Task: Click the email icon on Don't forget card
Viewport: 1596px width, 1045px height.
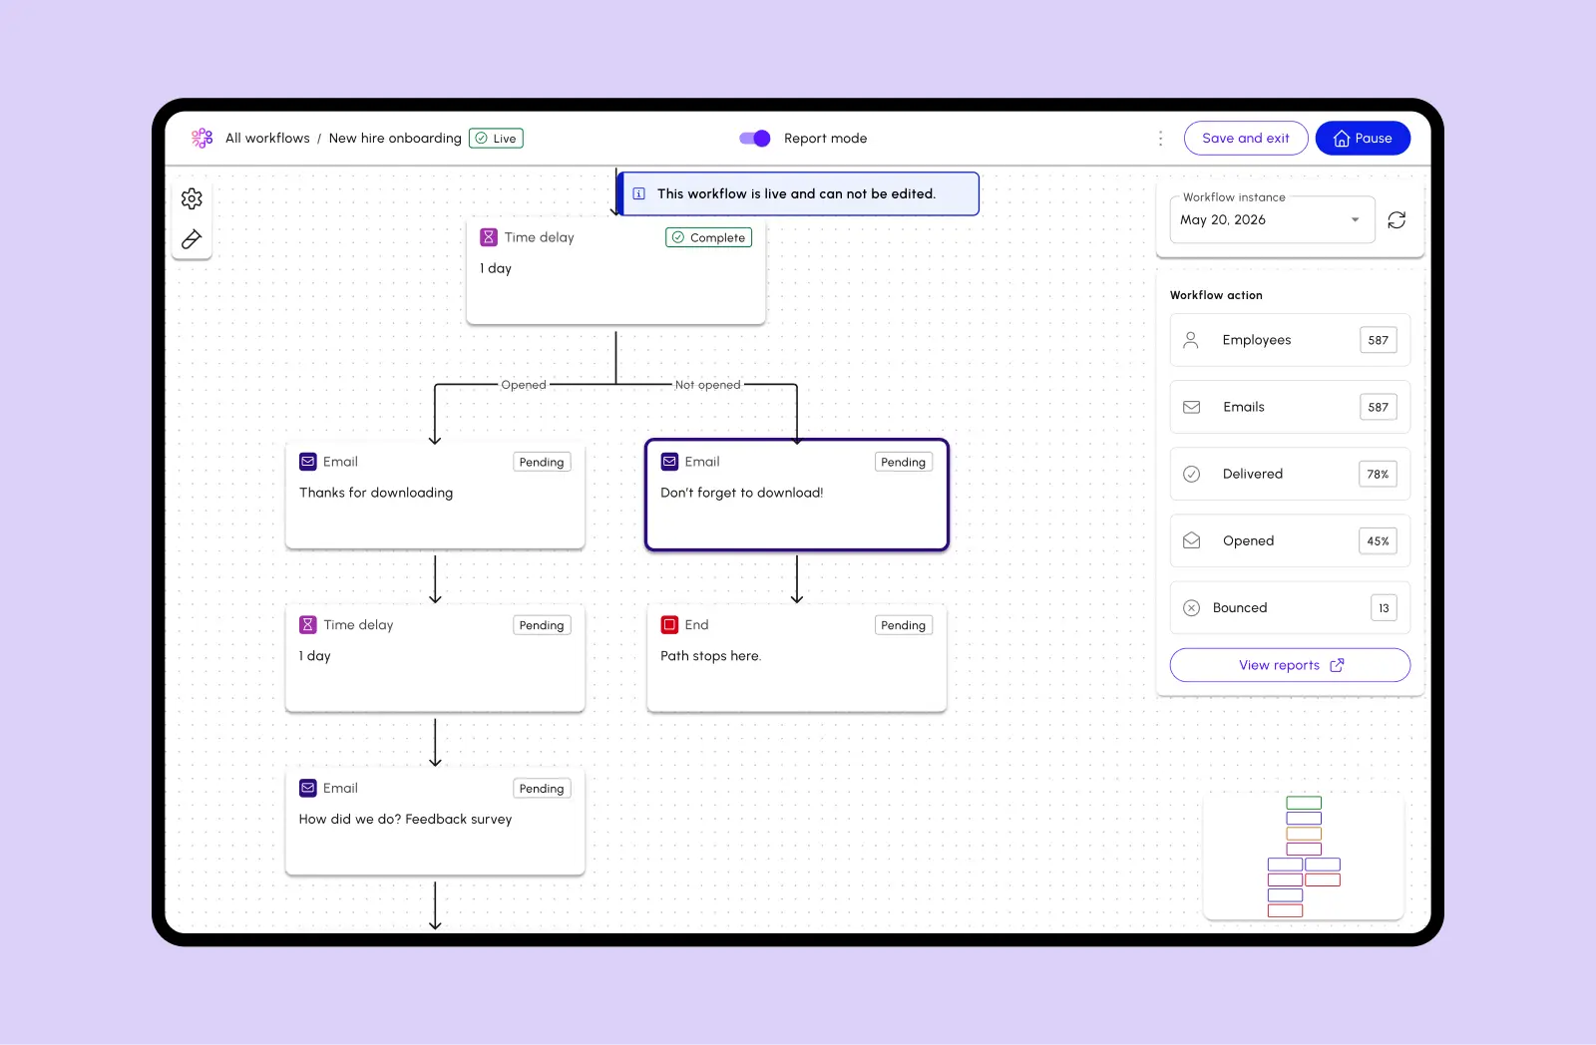Action: click(x=669, y=462)
